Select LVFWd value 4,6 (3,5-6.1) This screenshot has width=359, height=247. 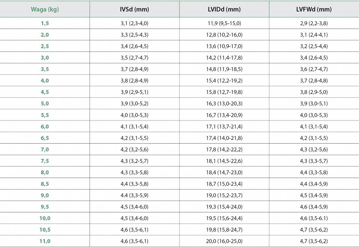point(314,218)
